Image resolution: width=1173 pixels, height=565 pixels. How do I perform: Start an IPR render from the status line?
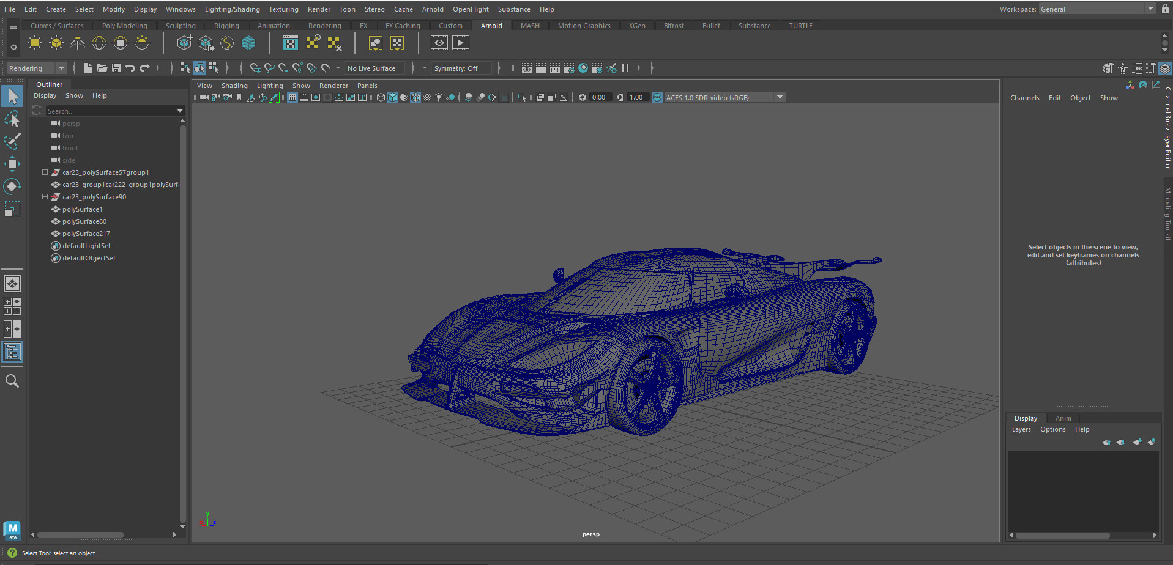coord(554,68)
